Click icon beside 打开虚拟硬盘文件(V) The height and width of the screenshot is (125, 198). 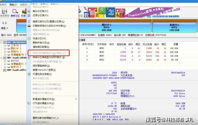pyautogui.click(x=29, y=103)
